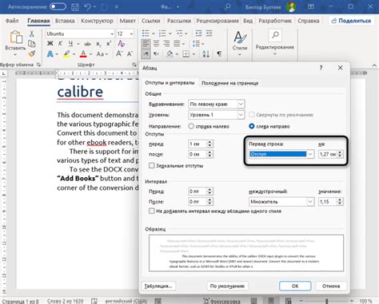Open the font color dropdown arrow
379x304 pixels.
[x=90, y=54]
